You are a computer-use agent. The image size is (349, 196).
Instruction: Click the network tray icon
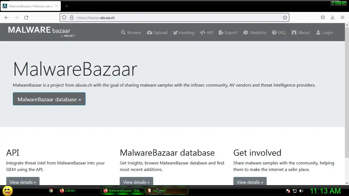(x=295, y=191)
